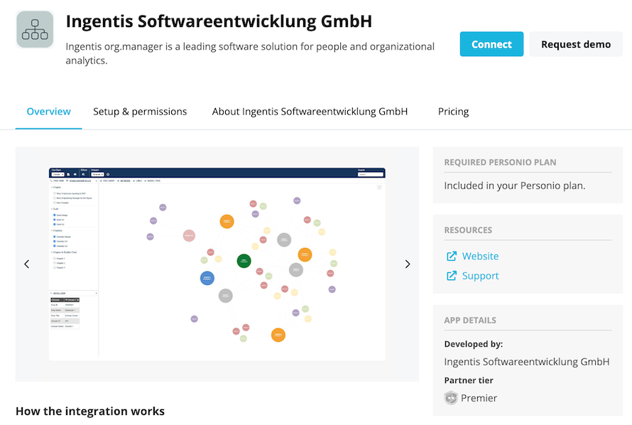
Task: Click the developer name under "Developed by:"
Action: tap(526, 362)
